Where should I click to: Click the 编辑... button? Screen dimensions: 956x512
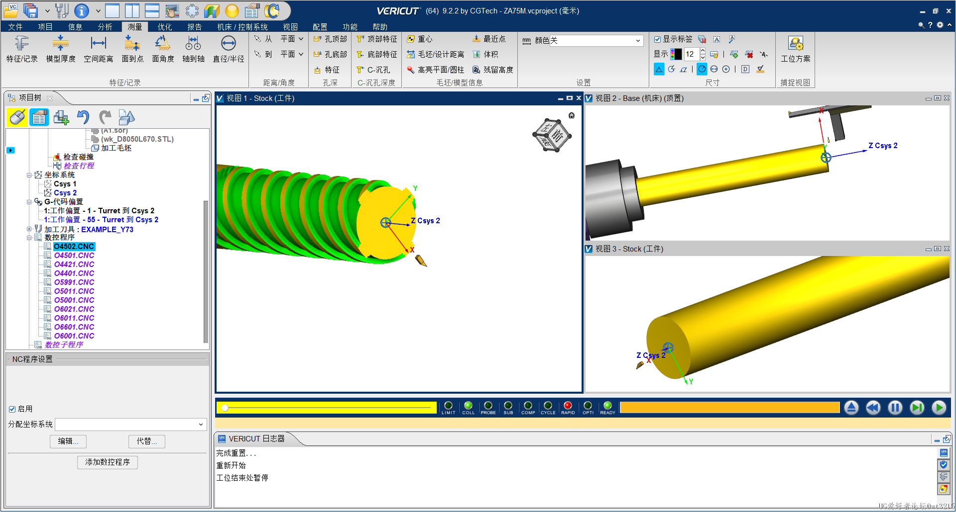point(68,441)
